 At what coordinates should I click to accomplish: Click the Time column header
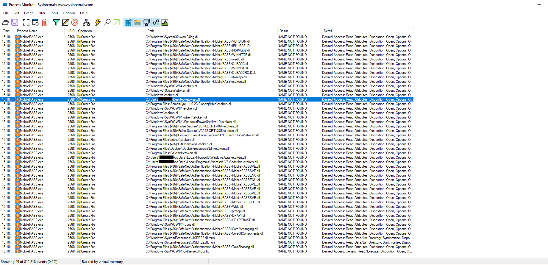7,31
